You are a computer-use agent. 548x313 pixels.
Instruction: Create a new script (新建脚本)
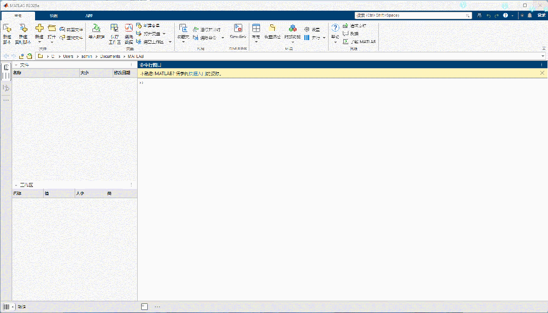7,34
